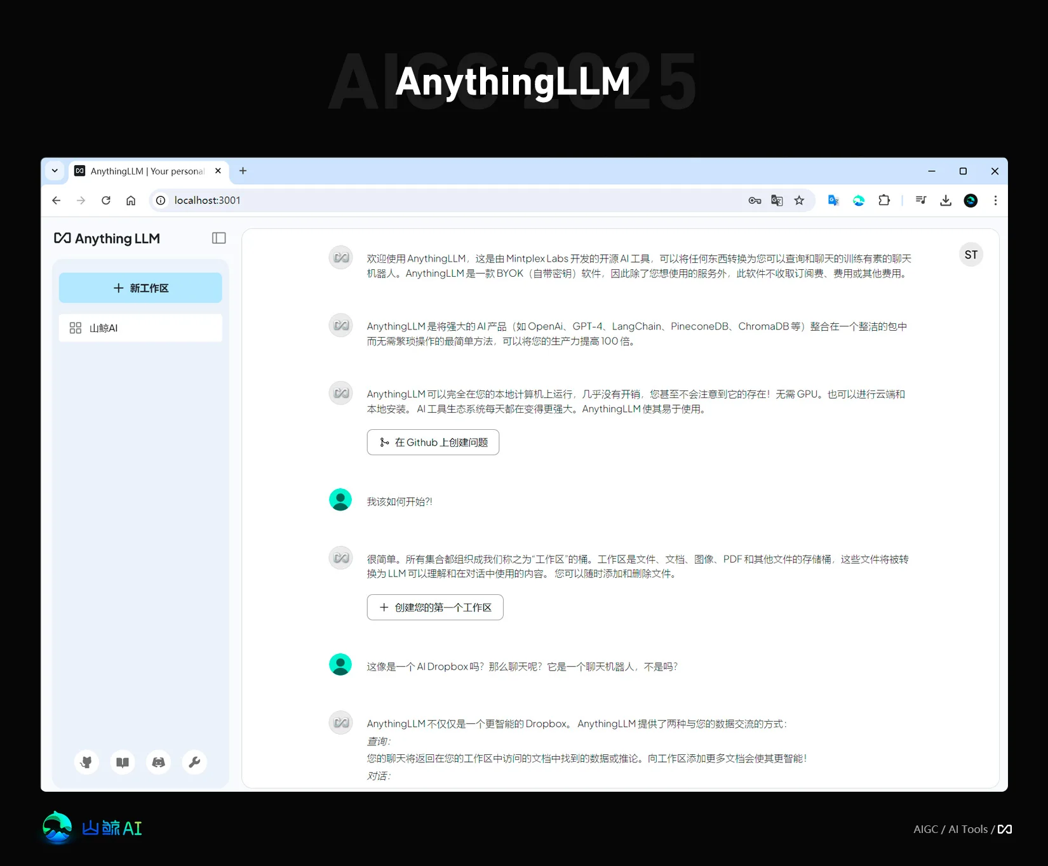
Task: Click the text 我该如何开始?!
Action: pyautogui.click(x=400, y=502)
